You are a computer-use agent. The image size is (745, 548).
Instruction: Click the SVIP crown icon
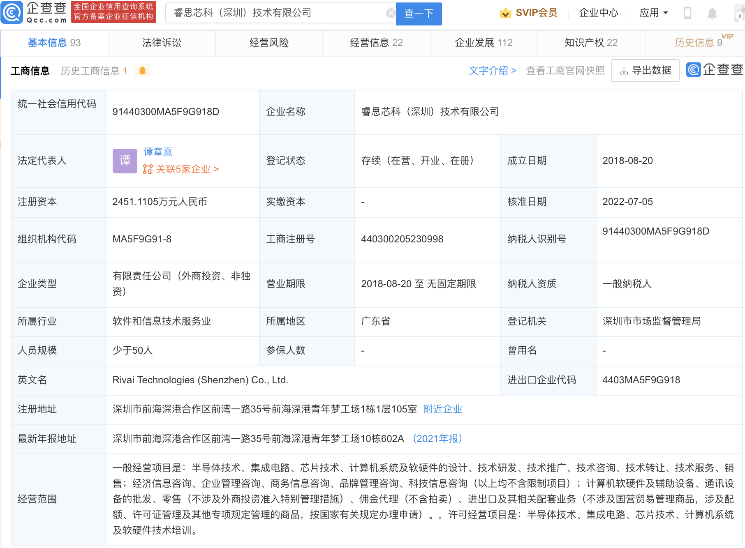(x=505, y=13)
